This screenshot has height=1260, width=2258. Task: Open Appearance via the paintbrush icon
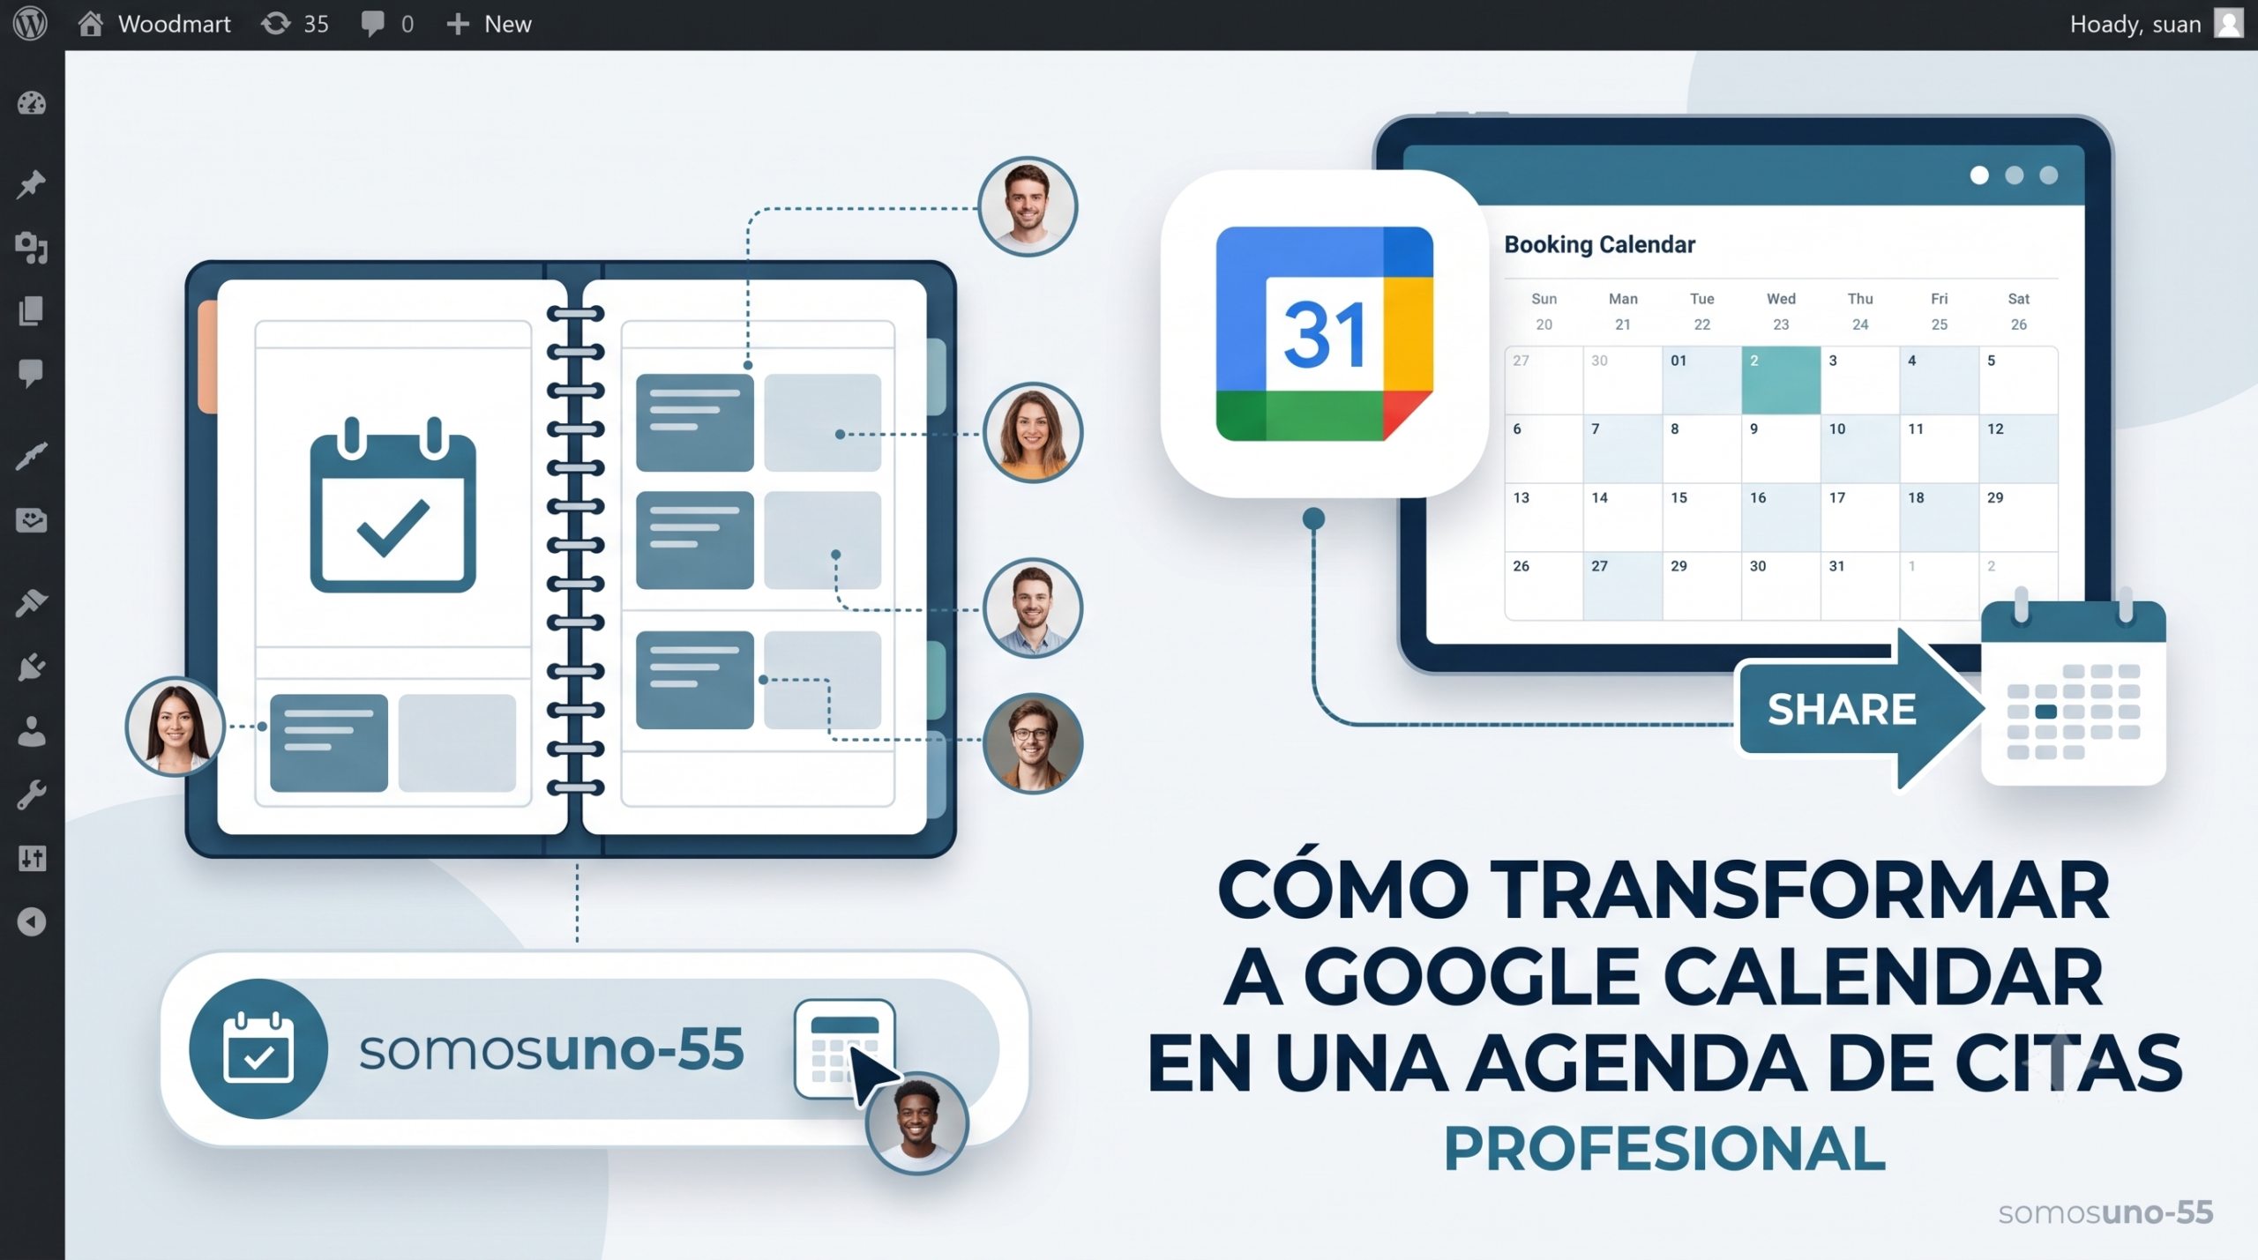coord(32,602)
